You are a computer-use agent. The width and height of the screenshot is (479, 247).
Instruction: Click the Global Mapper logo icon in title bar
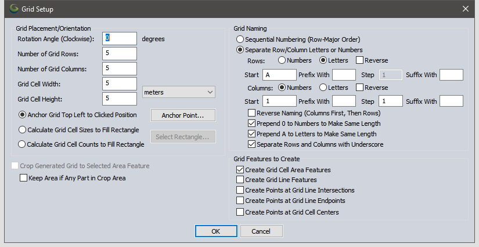[x=14, y=9]
